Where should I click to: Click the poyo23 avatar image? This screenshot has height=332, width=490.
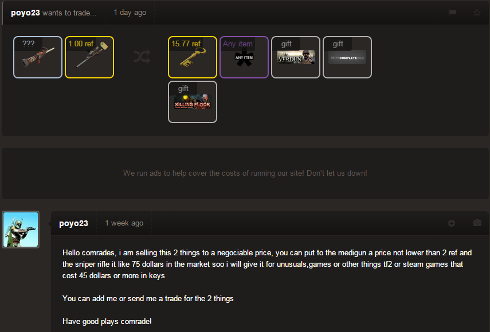21,230
